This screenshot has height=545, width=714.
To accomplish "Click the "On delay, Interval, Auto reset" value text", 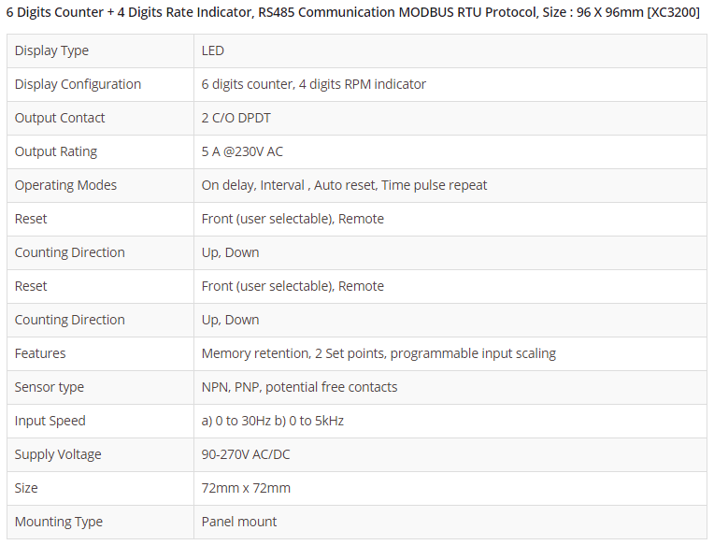I will [x=344, y=185].
